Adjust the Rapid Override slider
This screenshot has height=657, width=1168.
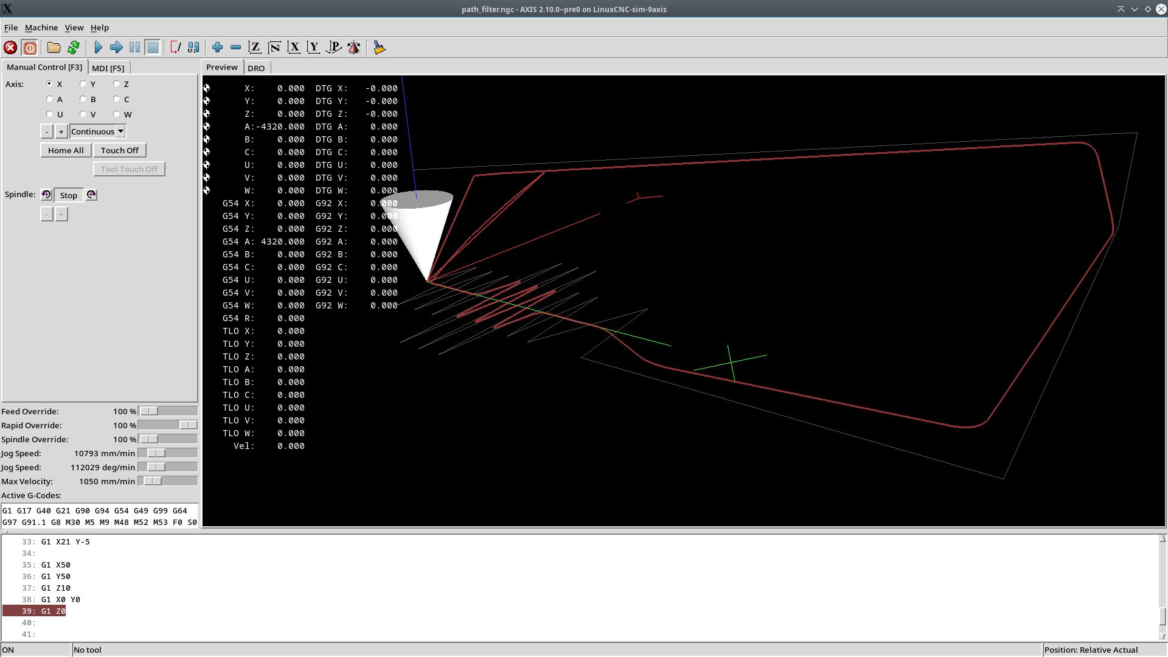168,425
